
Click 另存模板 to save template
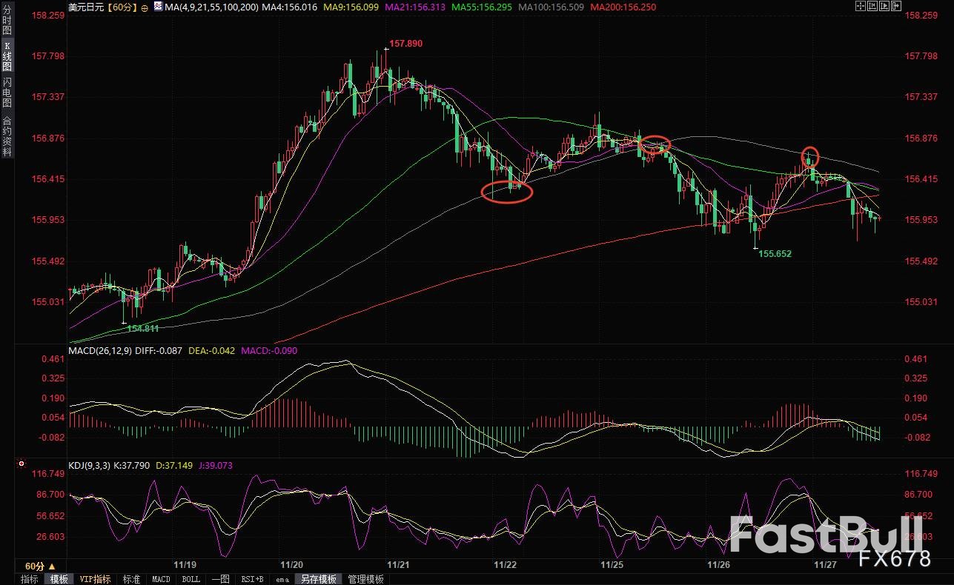coord(317,579)
